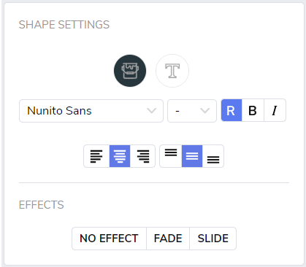Align text vertically to the middle
Viewport: 306px width, 267px height.
[x=192, y=156]
